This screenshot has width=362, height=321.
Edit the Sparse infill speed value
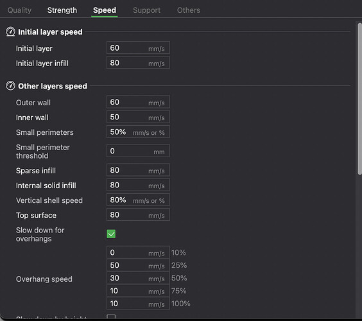(x=138, y=170)
